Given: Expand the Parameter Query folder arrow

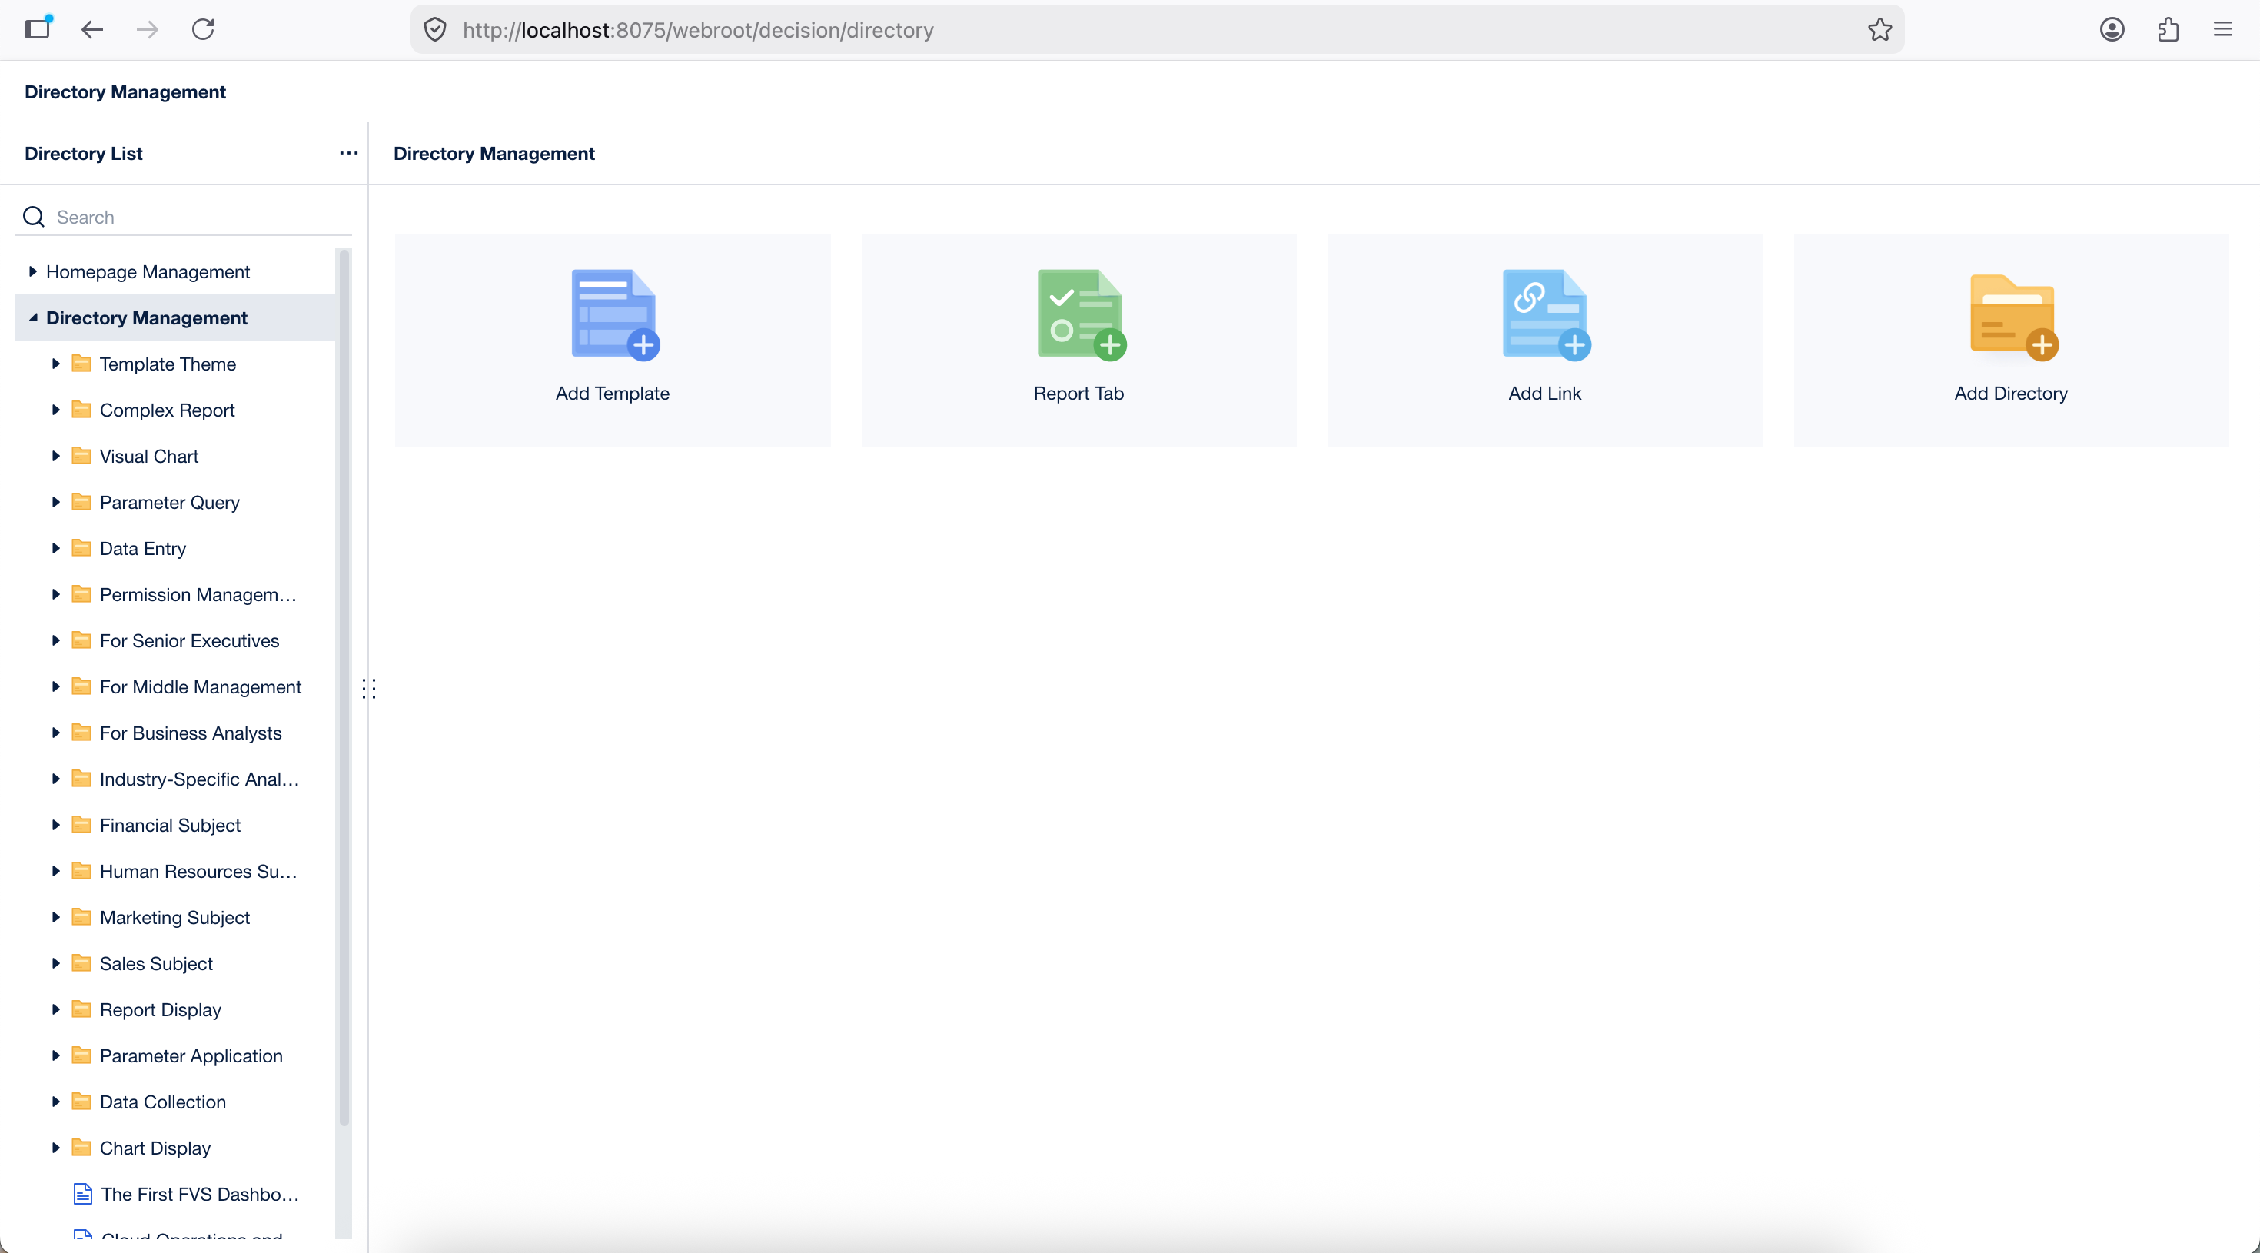Looking at the screenshot, I should point(55,502).
